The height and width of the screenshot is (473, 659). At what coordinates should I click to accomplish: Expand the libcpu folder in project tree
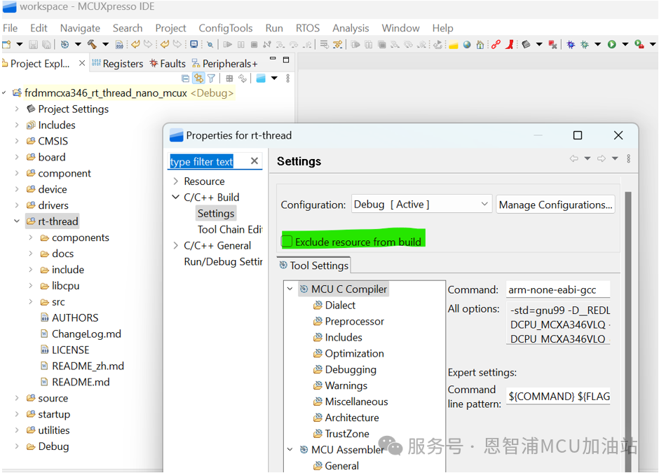[31, 286]
